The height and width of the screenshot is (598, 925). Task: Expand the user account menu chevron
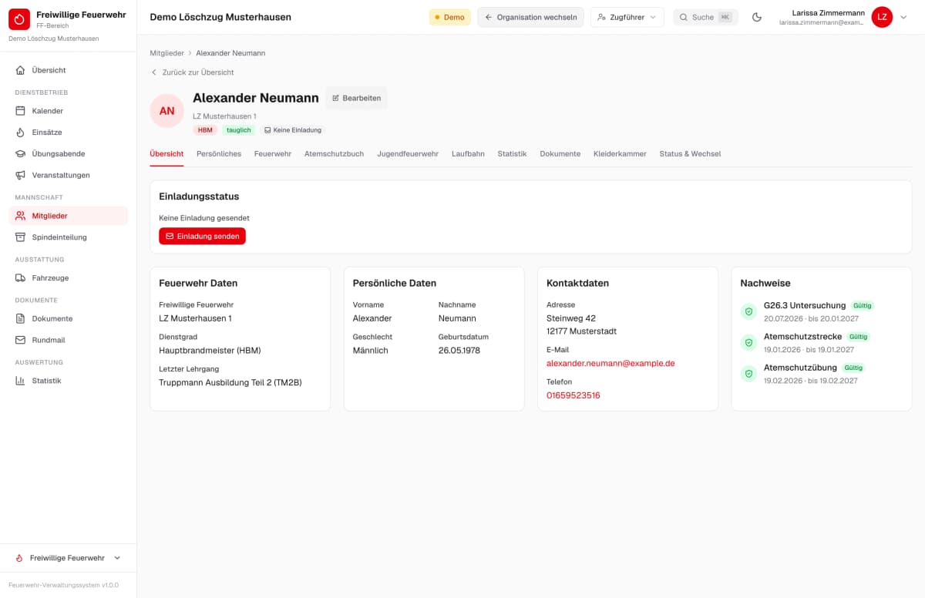[x=904, y=17]
